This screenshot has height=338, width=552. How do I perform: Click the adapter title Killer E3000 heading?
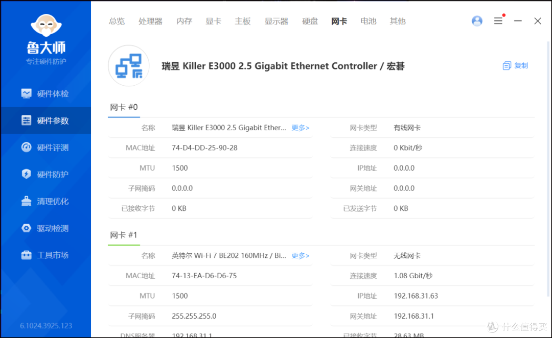point(283,66)
